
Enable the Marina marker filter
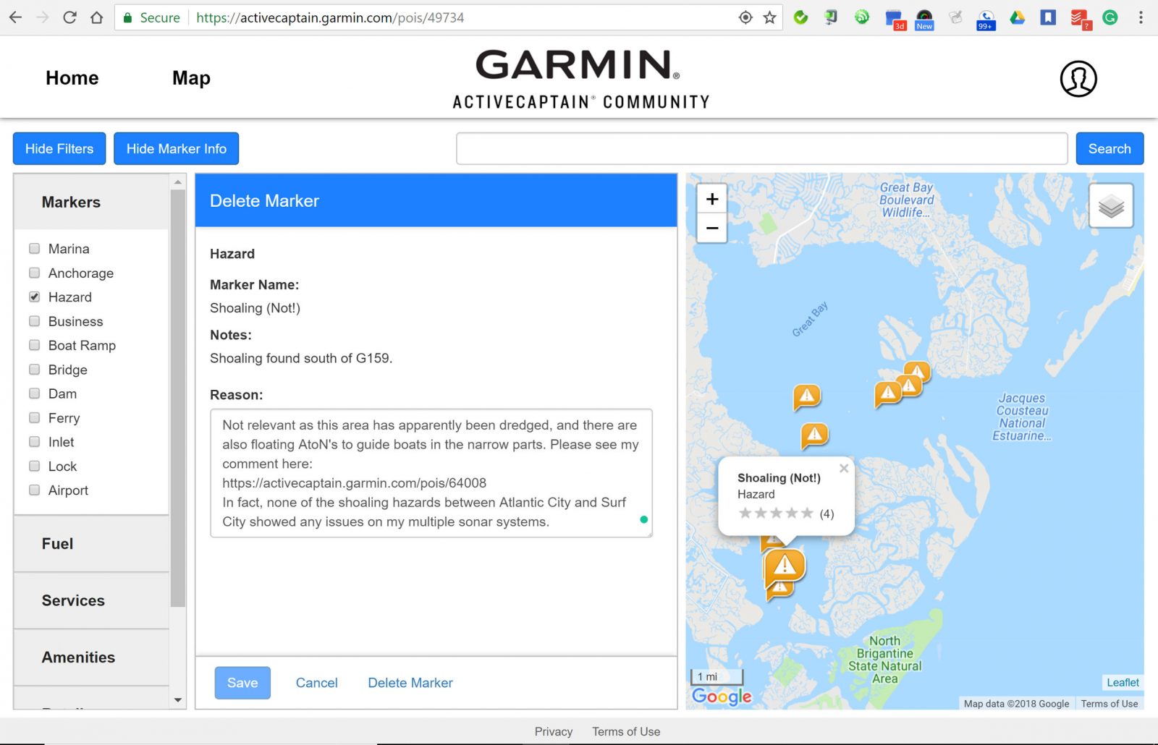[34, 248]
